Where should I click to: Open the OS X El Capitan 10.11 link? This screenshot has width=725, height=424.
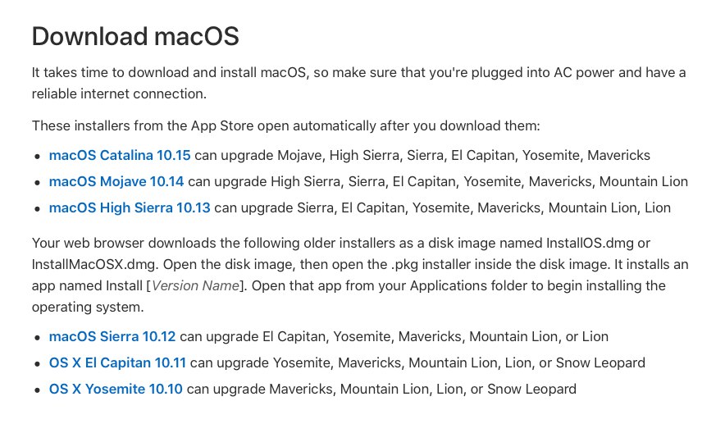click(x=117, y=363)
